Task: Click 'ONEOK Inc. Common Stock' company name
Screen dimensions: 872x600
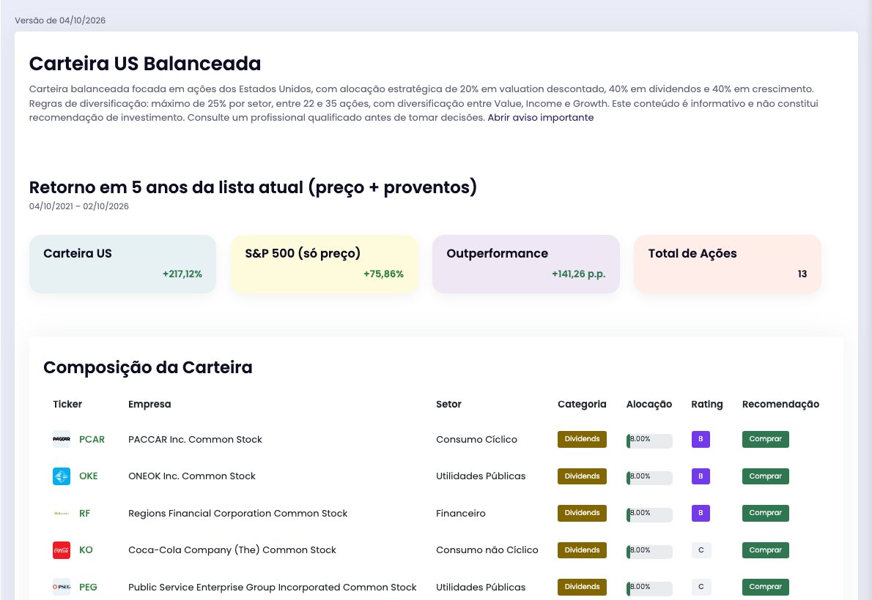Action: tap(192, 476)
